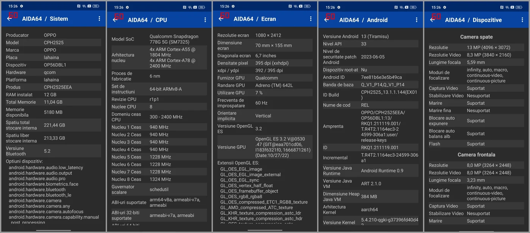Tap settings gear in Ecran screen status bar

click(233, 6)
